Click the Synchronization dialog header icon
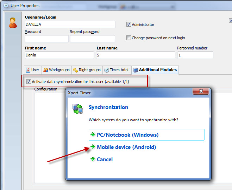 [77, 109]
